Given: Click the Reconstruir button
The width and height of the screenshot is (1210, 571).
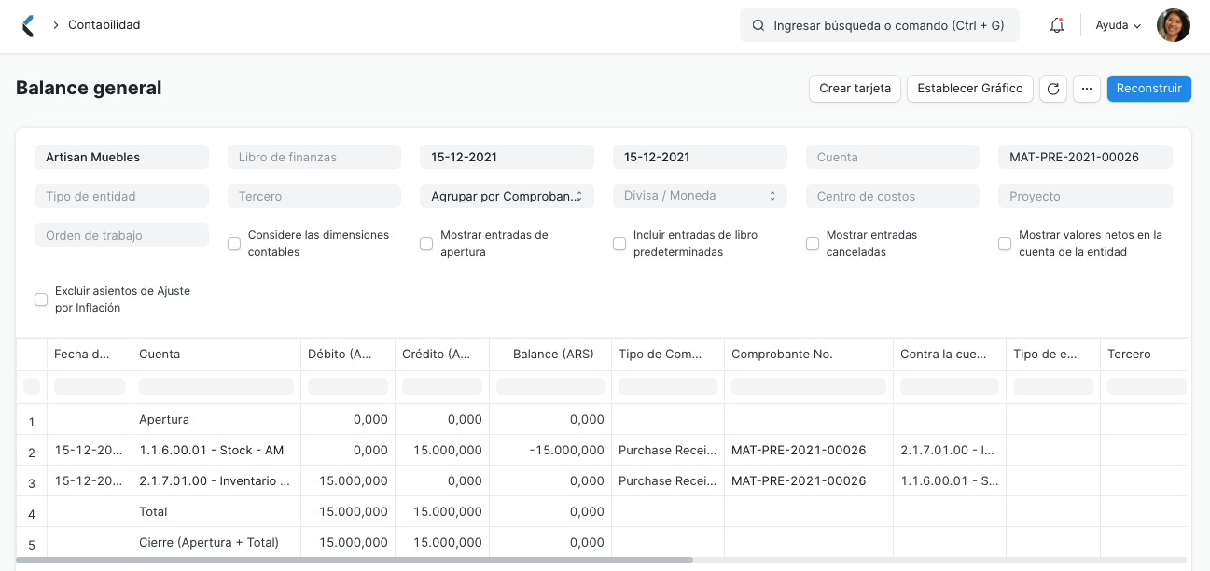Looking at the screenshot, I should [1148, 88].
